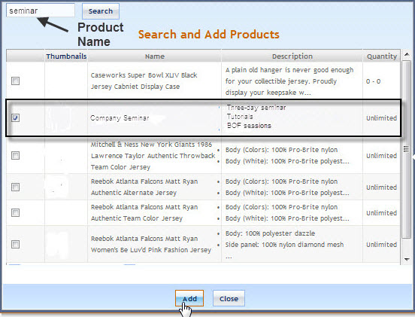Tick the Mitchell & Ness Giants jersey checkbox
The width and height of the screenshot is (415, 317).
15,155
